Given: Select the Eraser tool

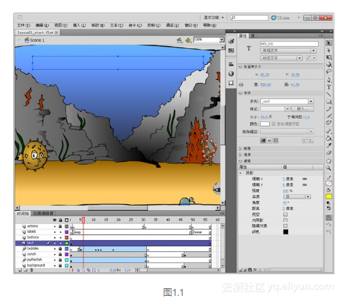Looking at the screenshot, I should click(x=328, y=153).
